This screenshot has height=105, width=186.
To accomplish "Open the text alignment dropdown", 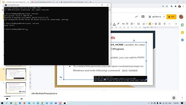I will (x=133, y=24).
